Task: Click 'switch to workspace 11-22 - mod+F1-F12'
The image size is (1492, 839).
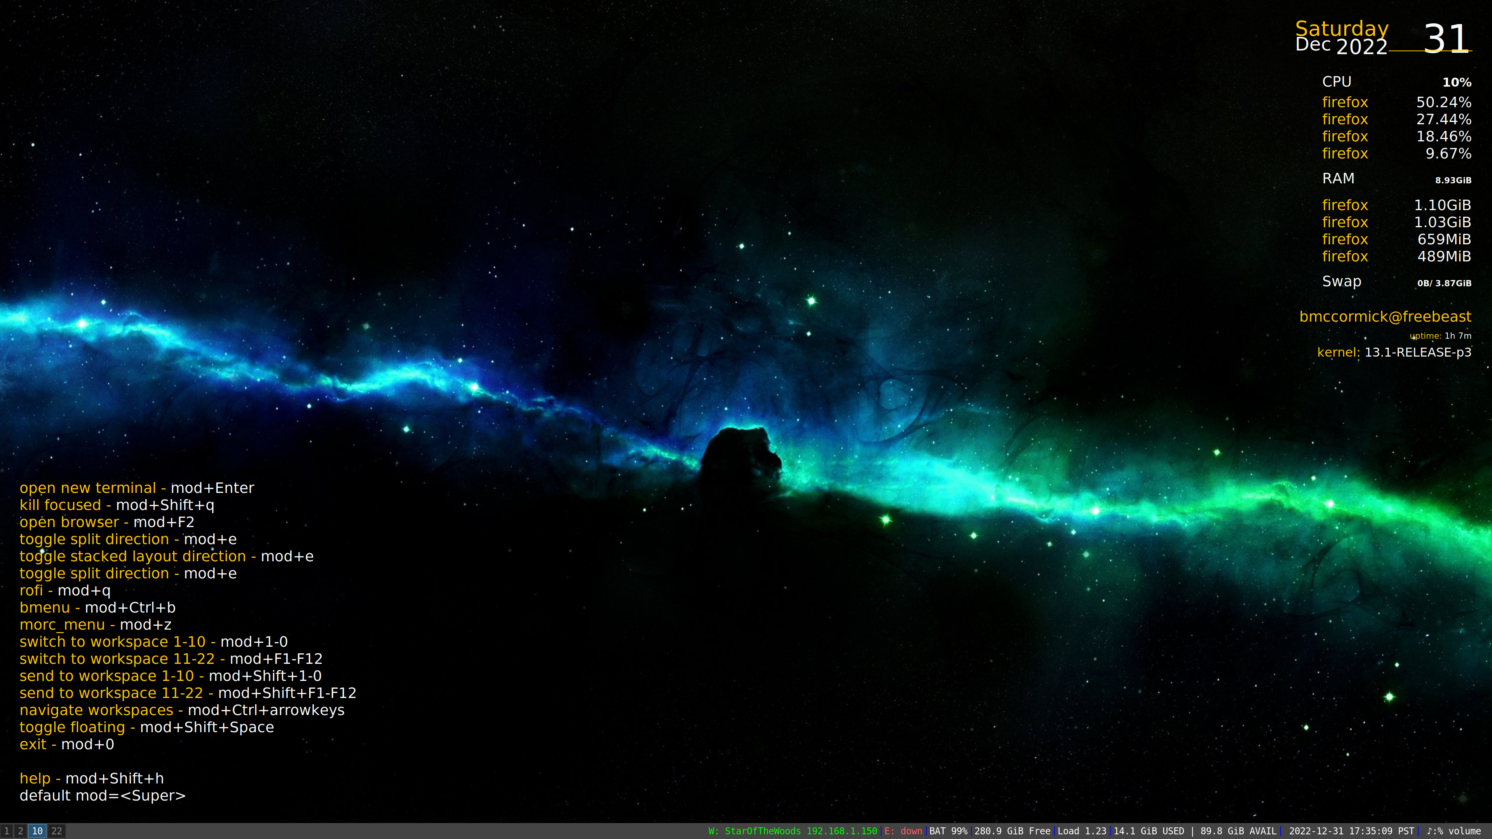Action: click(x=171, y=659)
